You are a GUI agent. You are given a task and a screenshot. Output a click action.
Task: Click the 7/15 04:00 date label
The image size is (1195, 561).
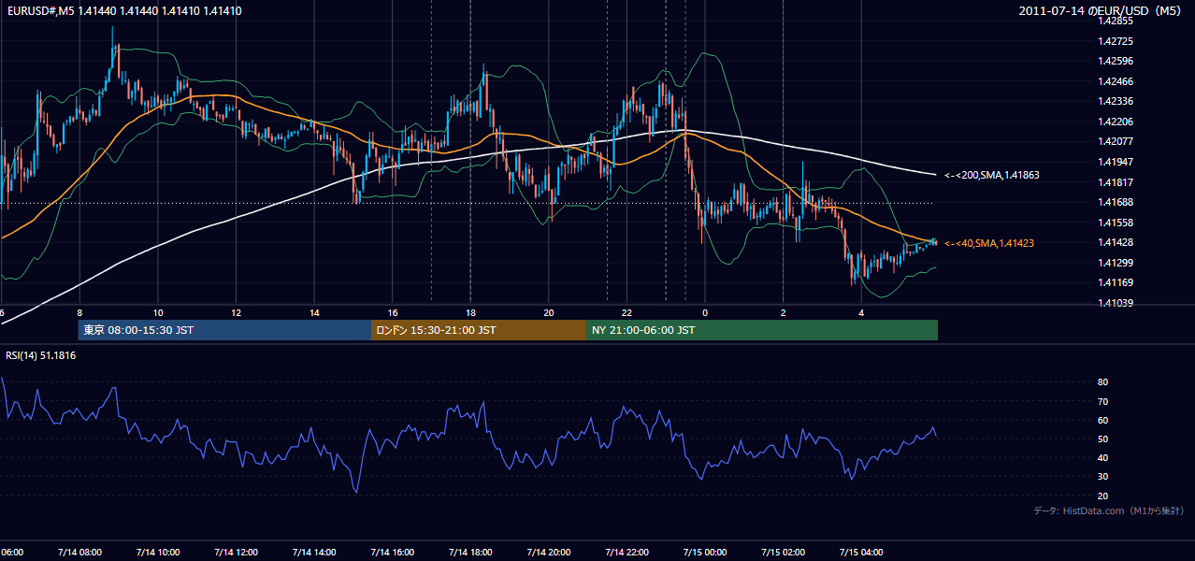point(862,553)
